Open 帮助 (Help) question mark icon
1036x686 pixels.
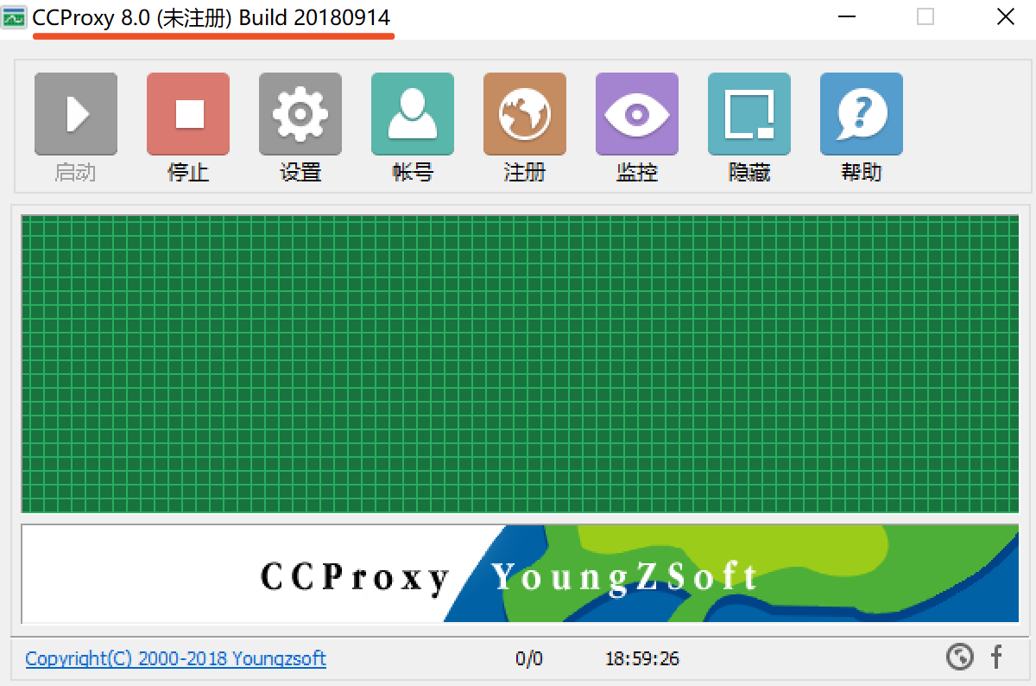(862, 114)
